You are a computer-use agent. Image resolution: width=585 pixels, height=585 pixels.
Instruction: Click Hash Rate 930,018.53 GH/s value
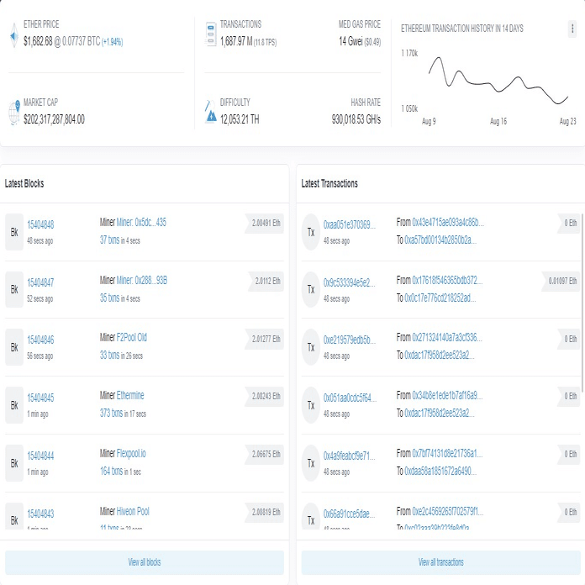[x=356, y=119]
